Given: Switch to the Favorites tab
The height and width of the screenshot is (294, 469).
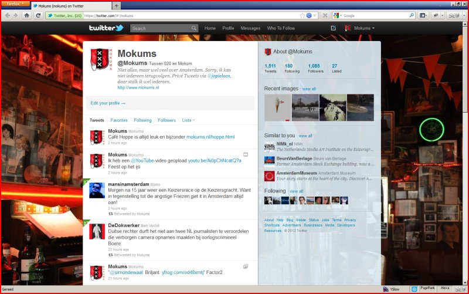Looking at the screenshot, I should tap(119, 120).
